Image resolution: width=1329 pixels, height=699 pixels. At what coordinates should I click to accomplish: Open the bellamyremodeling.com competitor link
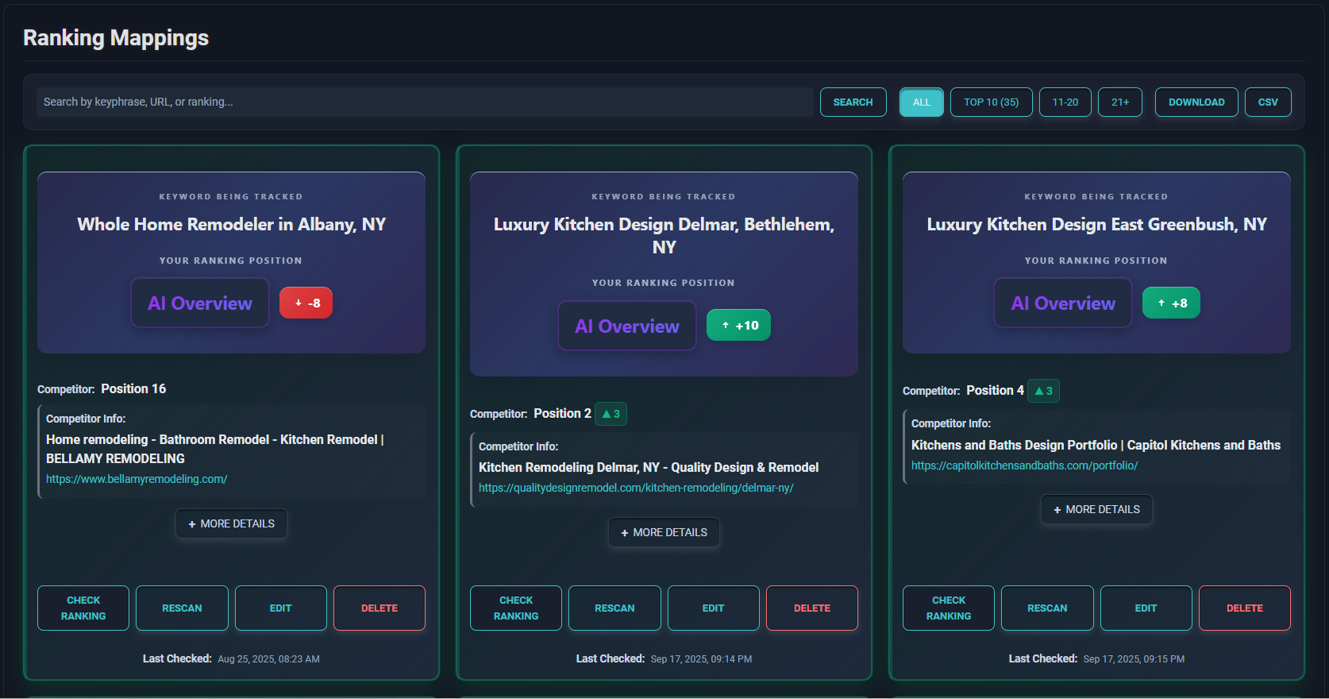pos(137,479)
